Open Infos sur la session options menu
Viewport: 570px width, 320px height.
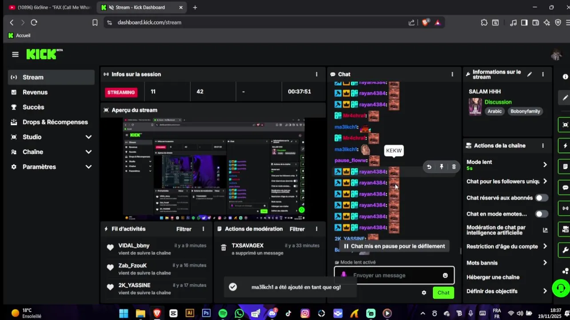click(x=316, y=74)
